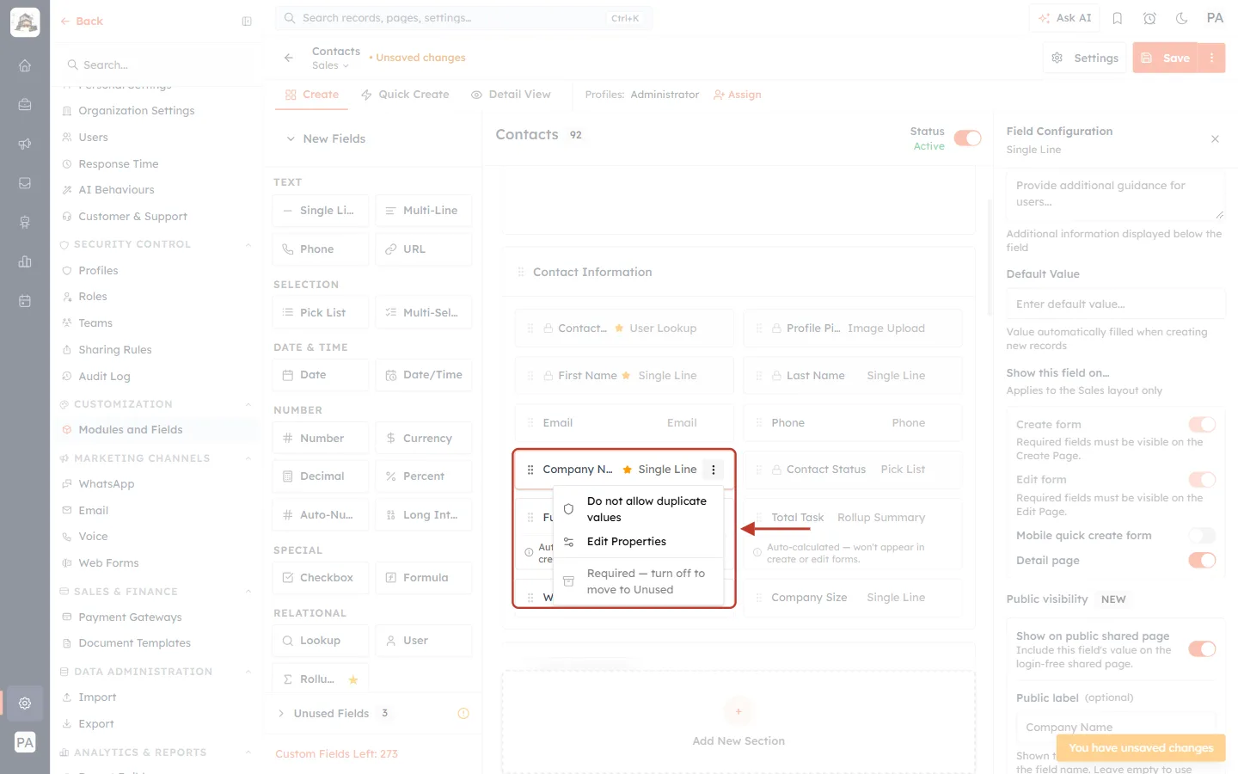
Task: Switch to the Quick Create tab
Action: click(405, 95)
